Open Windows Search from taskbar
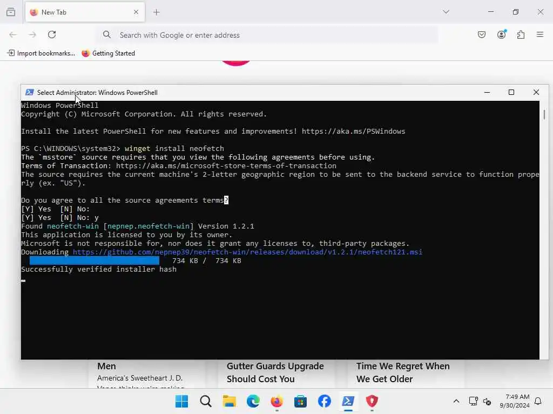 coord(206,401)
